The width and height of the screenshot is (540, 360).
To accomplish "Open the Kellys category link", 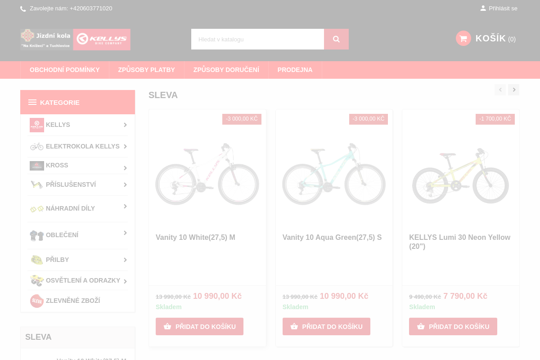I will point(58,125).
